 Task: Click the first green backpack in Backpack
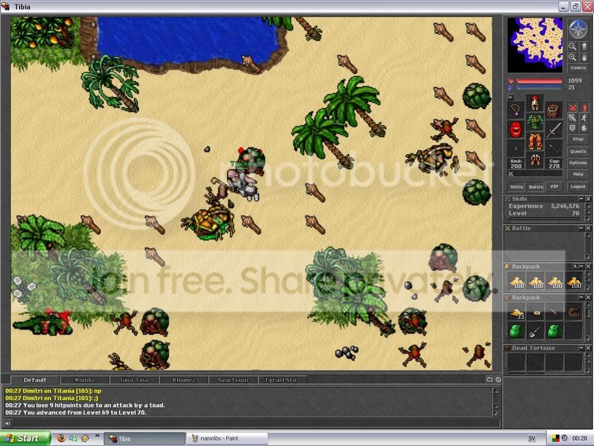pos(516,331)
